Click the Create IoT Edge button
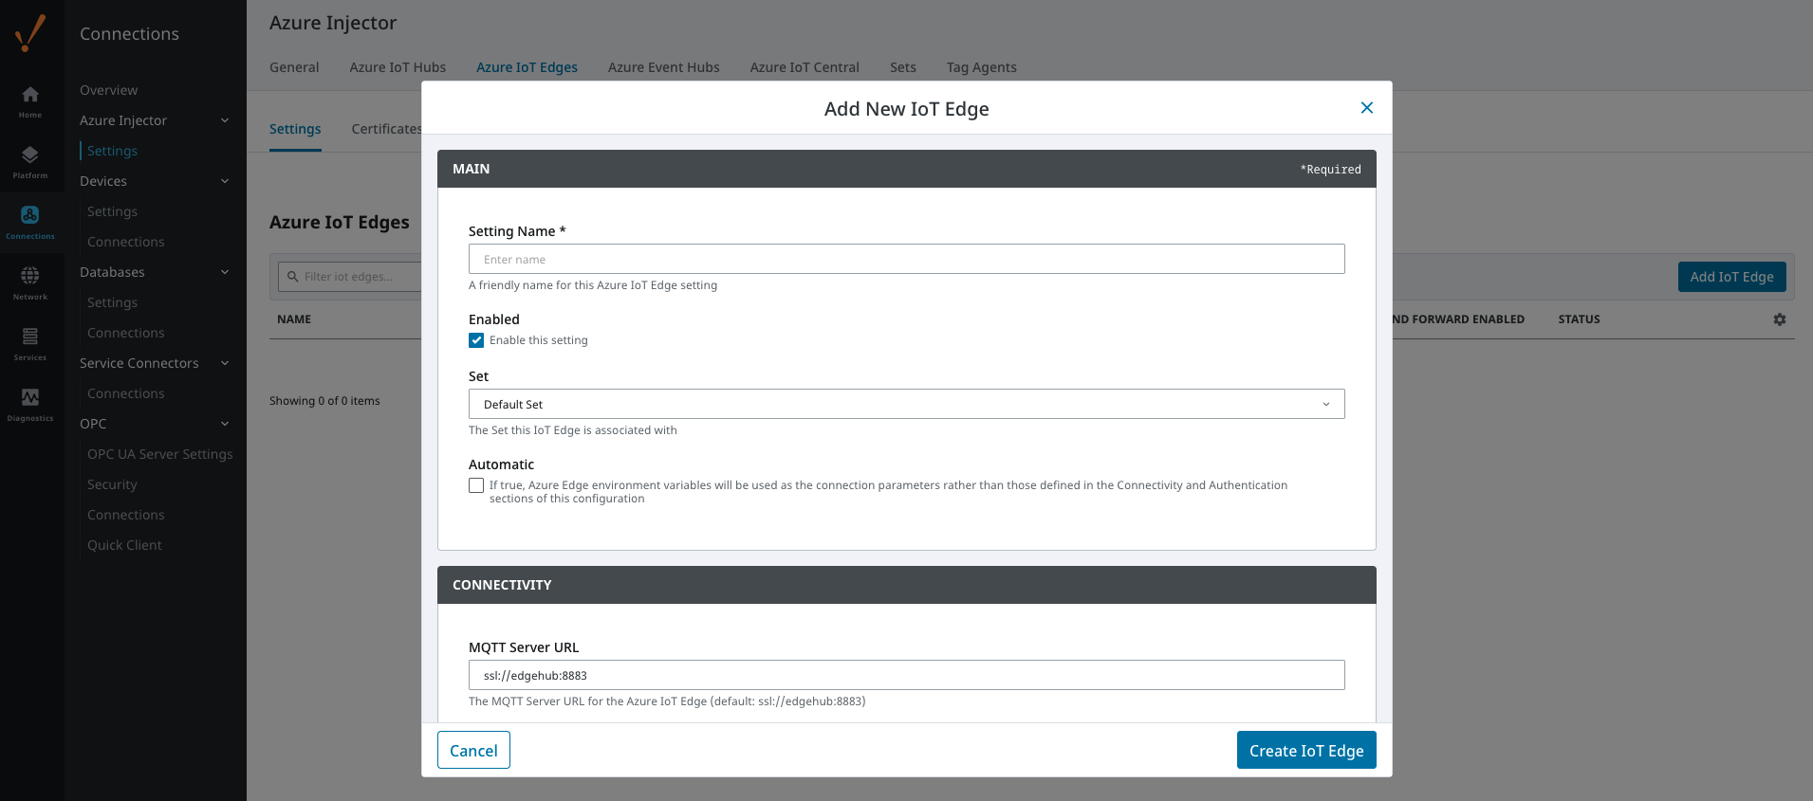Screen dimensions: 1813x801 click(x=1305, y=750)
